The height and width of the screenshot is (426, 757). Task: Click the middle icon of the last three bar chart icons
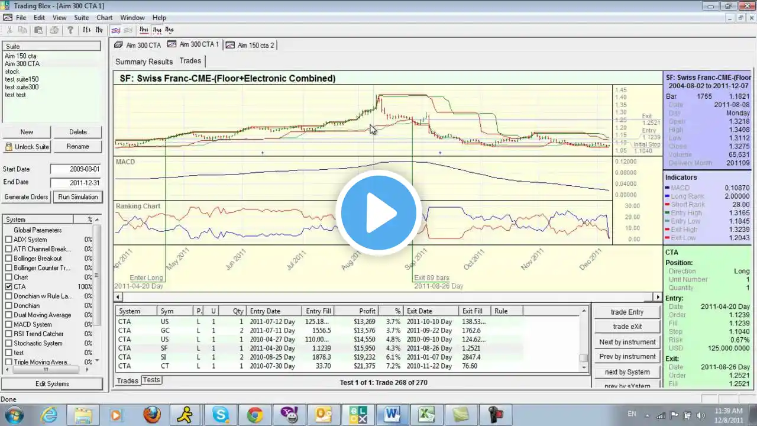click(157, 30)
